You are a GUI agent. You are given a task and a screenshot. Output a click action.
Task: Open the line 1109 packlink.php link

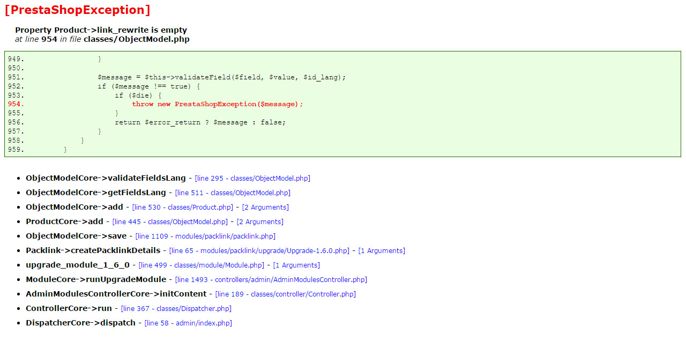206,236
